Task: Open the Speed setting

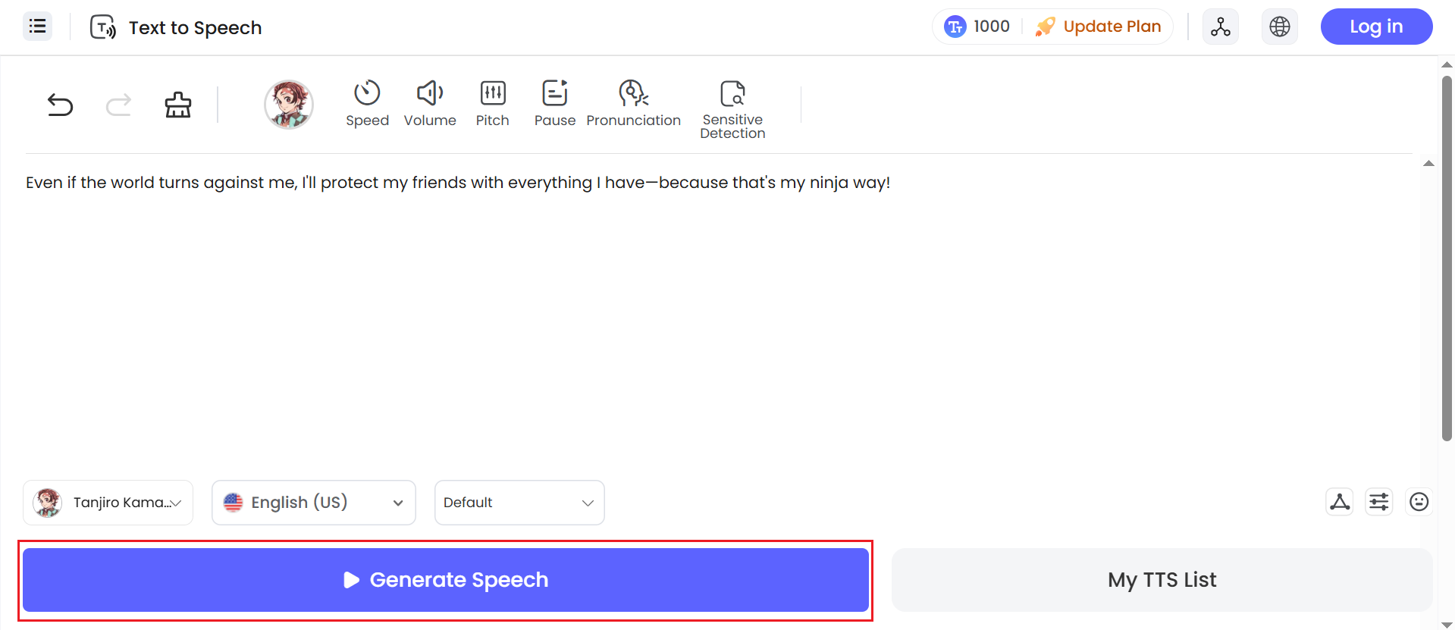Action: [367, 104]
